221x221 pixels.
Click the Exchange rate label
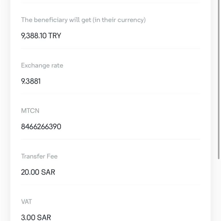point(42,65)
